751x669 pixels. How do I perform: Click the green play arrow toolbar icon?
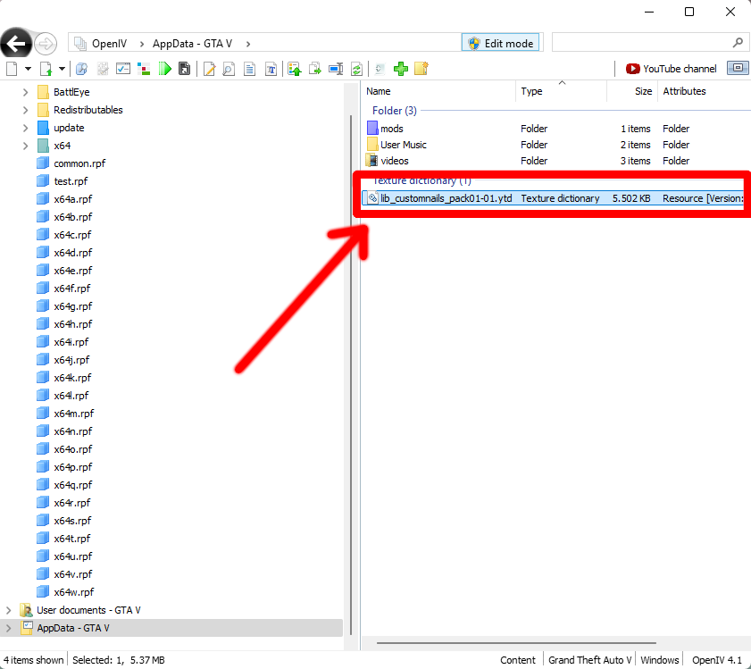pos(164,69)
